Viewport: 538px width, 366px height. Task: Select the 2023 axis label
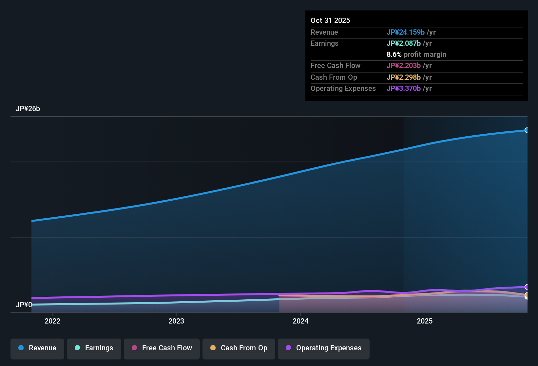pos(176,321)
